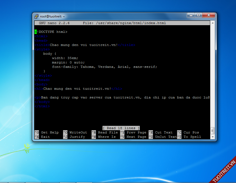Click the title tag line text
The image size is (236, 183).
[85, 45]
